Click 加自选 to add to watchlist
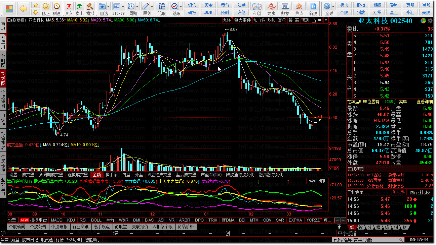Image resolution: width=436 pixels, height=245 pixels. point(259,20)
